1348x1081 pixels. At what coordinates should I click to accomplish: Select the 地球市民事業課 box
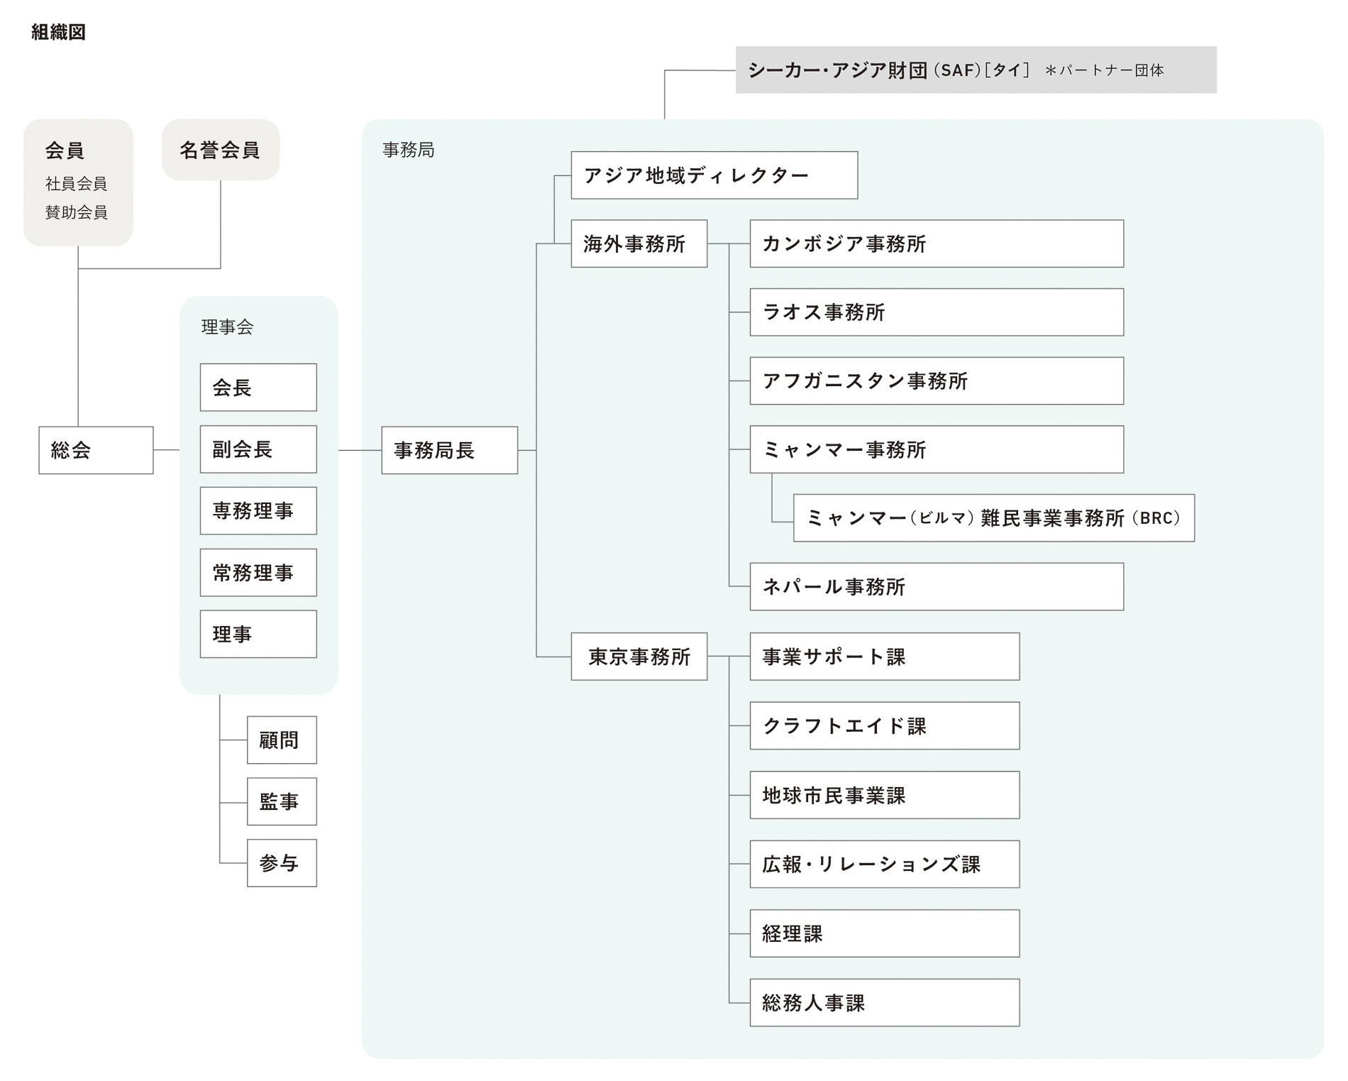[x=885, y=795]
